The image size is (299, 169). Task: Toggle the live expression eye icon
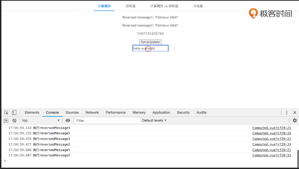click(68, 120)
